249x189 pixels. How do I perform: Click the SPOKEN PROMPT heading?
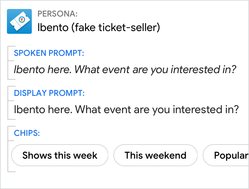[49, 53]
